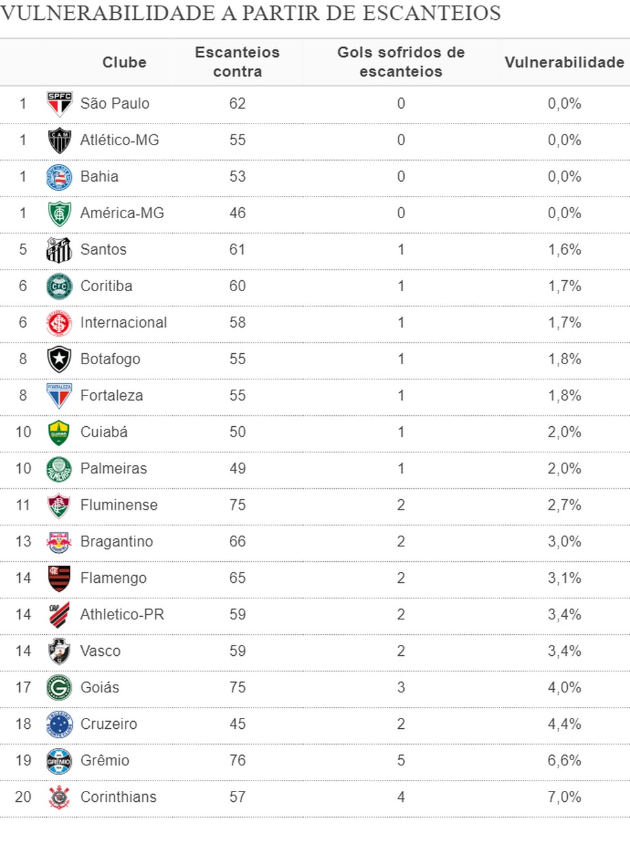Select the Athletico-PR team name
Screen dimensions: 630x844
pyautogui.click(x=122, y=614)
